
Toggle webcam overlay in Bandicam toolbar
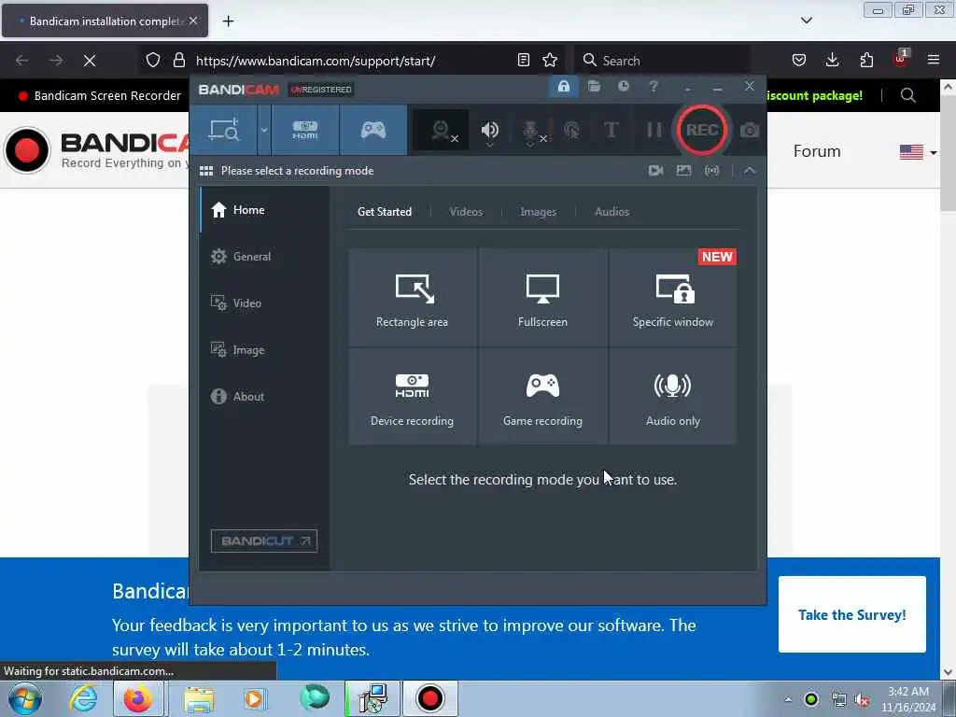pos(442,131)
